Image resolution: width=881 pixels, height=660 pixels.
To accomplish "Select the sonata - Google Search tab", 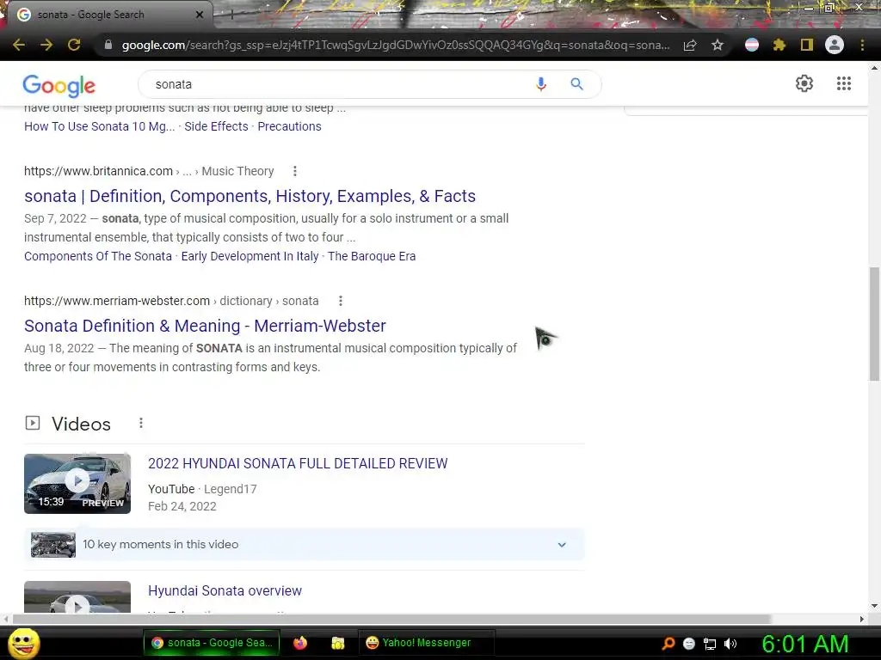I will coord(108,15).
